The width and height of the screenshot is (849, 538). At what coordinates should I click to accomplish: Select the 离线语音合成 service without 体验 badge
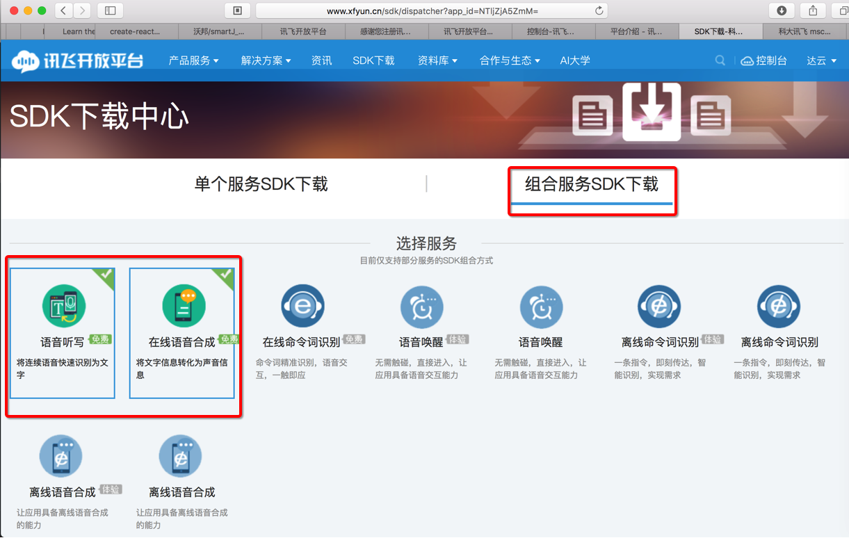tap(182, 482)
